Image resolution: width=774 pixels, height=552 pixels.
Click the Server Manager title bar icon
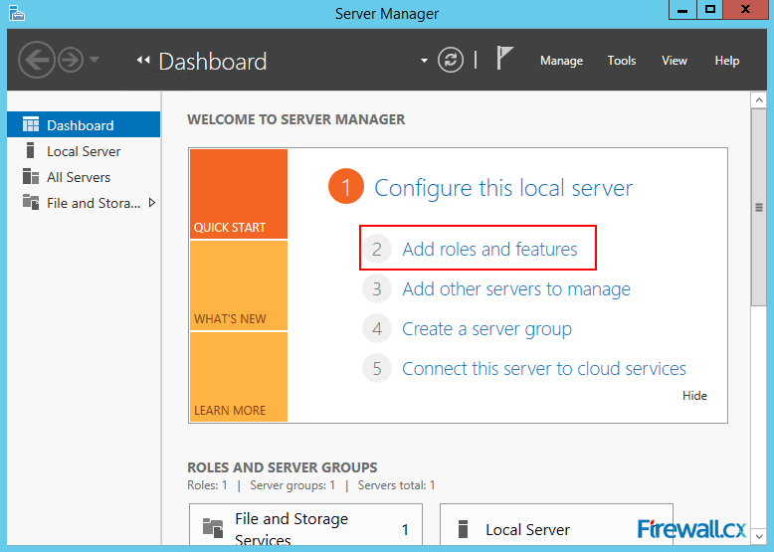16,13
